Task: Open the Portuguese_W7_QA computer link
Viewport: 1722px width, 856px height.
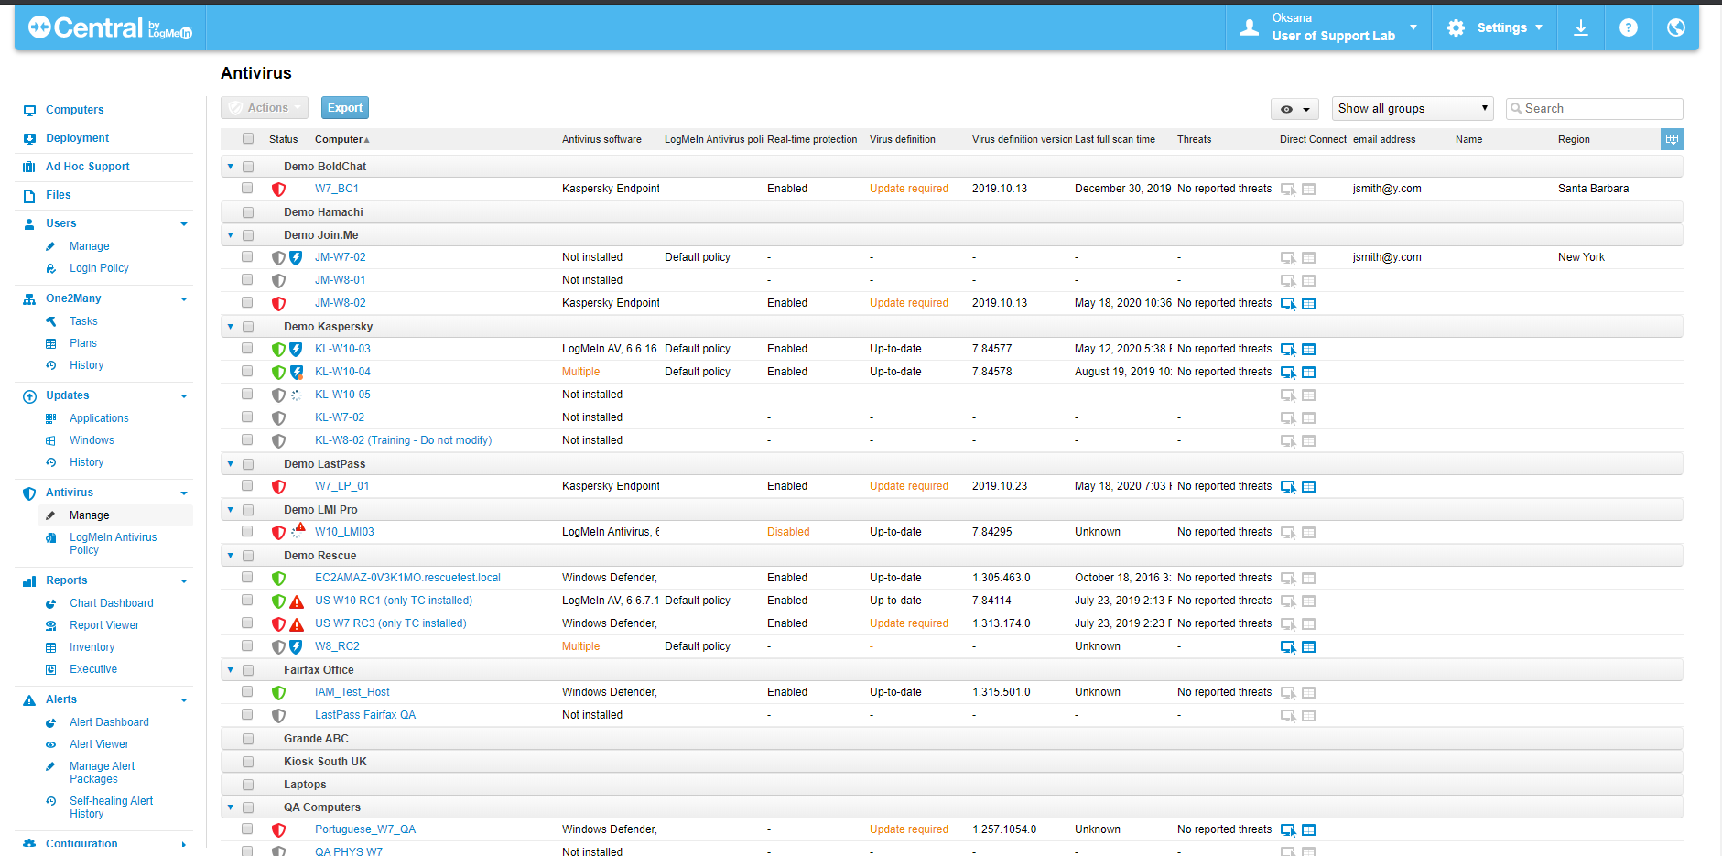Action: coord(365,829)
